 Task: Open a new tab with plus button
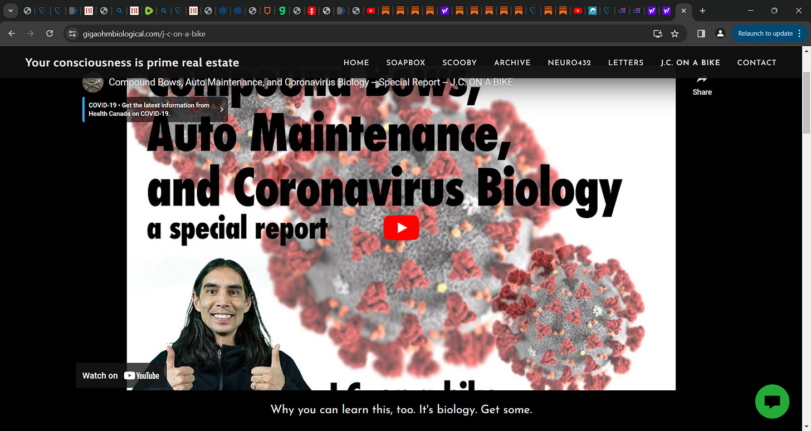[x=703, y=11]
